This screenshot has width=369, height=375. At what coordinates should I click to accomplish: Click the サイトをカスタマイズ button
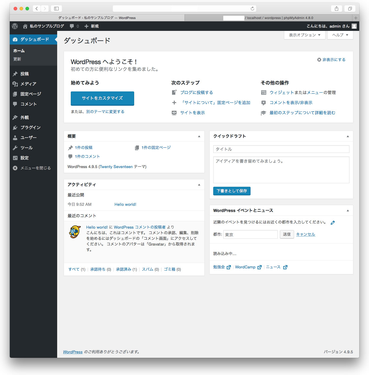[x=102, y=98]
